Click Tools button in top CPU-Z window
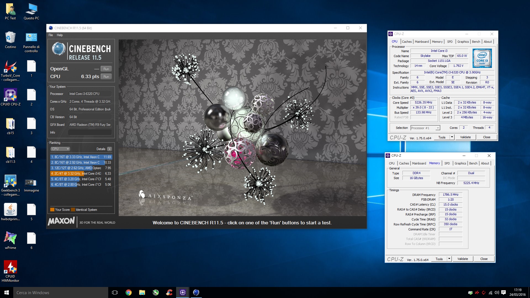Screen dimensions: 530x298 442,137
